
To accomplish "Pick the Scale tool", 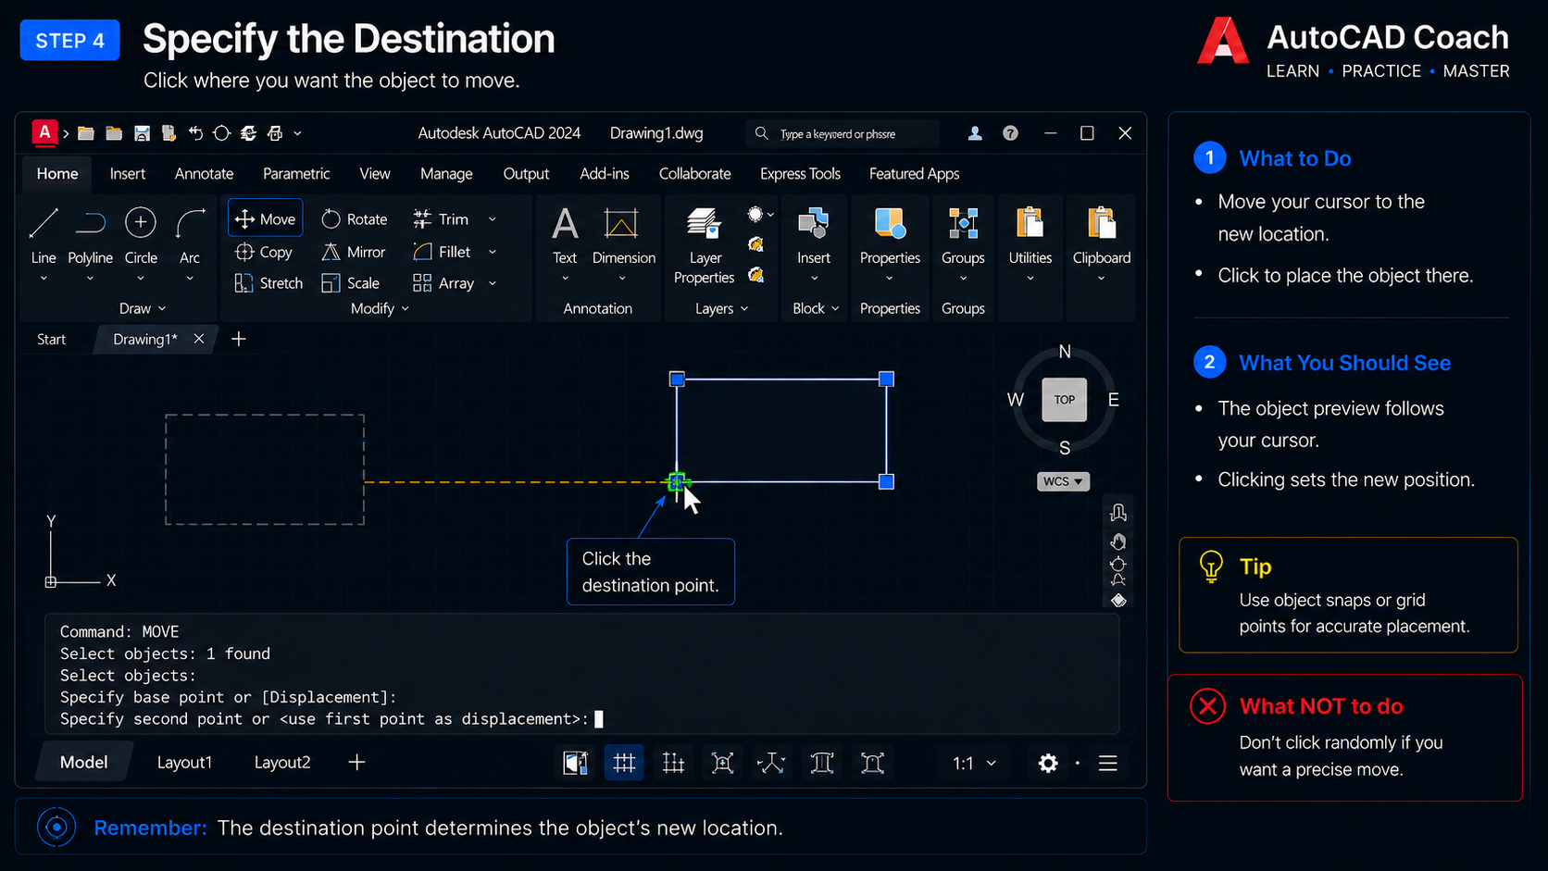I will point(350,283).
